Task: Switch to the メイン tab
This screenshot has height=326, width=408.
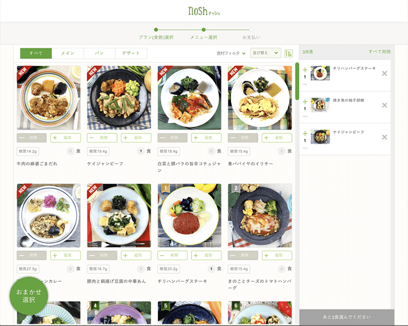Action: [67, 53]
